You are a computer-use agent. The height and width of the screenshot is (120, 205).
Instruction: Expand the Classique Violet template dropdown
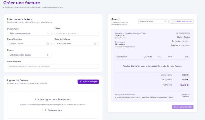(153, 22)
